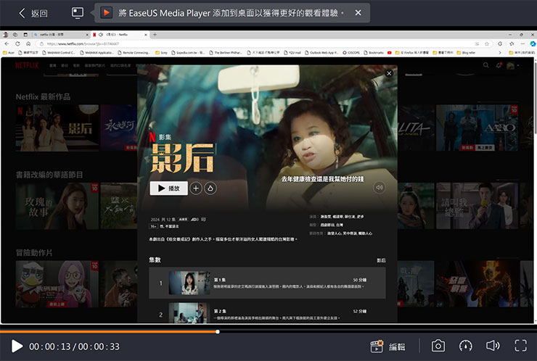Click the orange playback progress bar handle

point(218,331)
